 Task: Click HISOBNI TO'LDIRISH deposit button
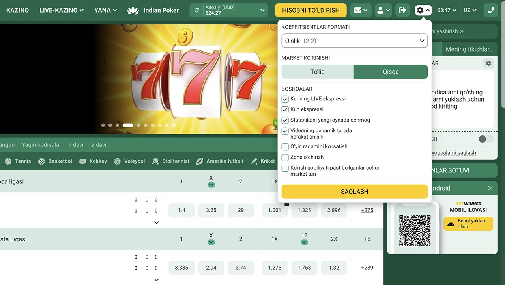pyautogui.click(x=310, y=10)
